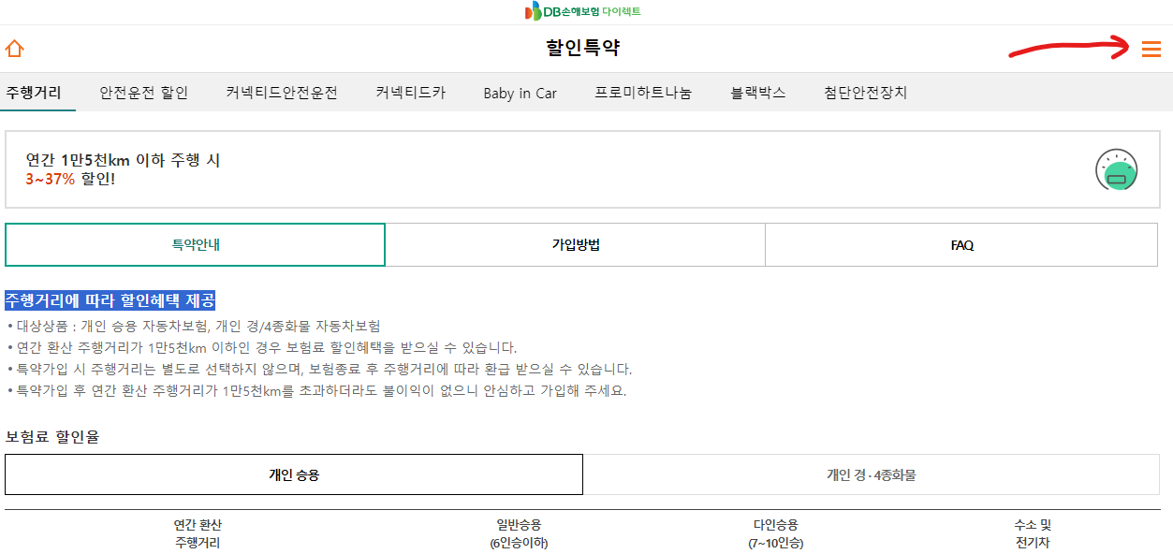Screen dimensions: 1173x554
Task: Click the 대상상품 bullet line
Action: [x=194, y=326]
